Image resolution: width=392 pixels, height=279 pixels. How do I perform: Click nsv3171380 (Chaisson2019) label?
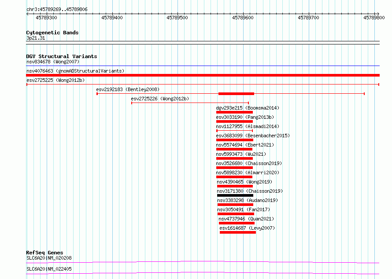tap(250, 191)
